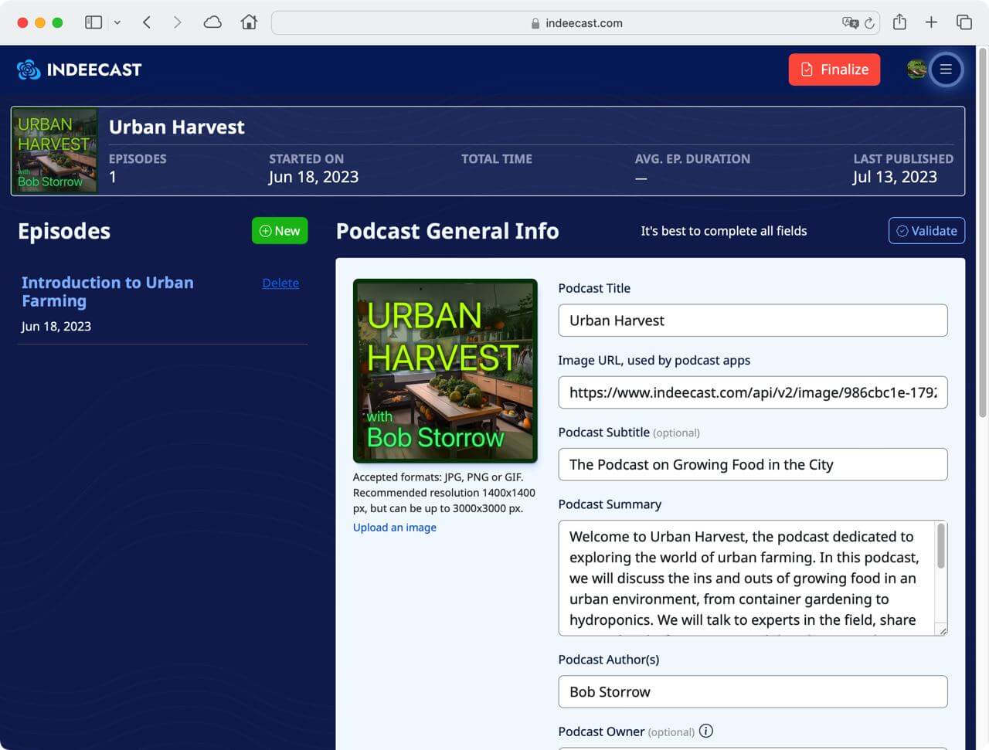Click the Share icon in Safari
The width and height of the screenshot is (989, 750).
(x=899, y=22)
